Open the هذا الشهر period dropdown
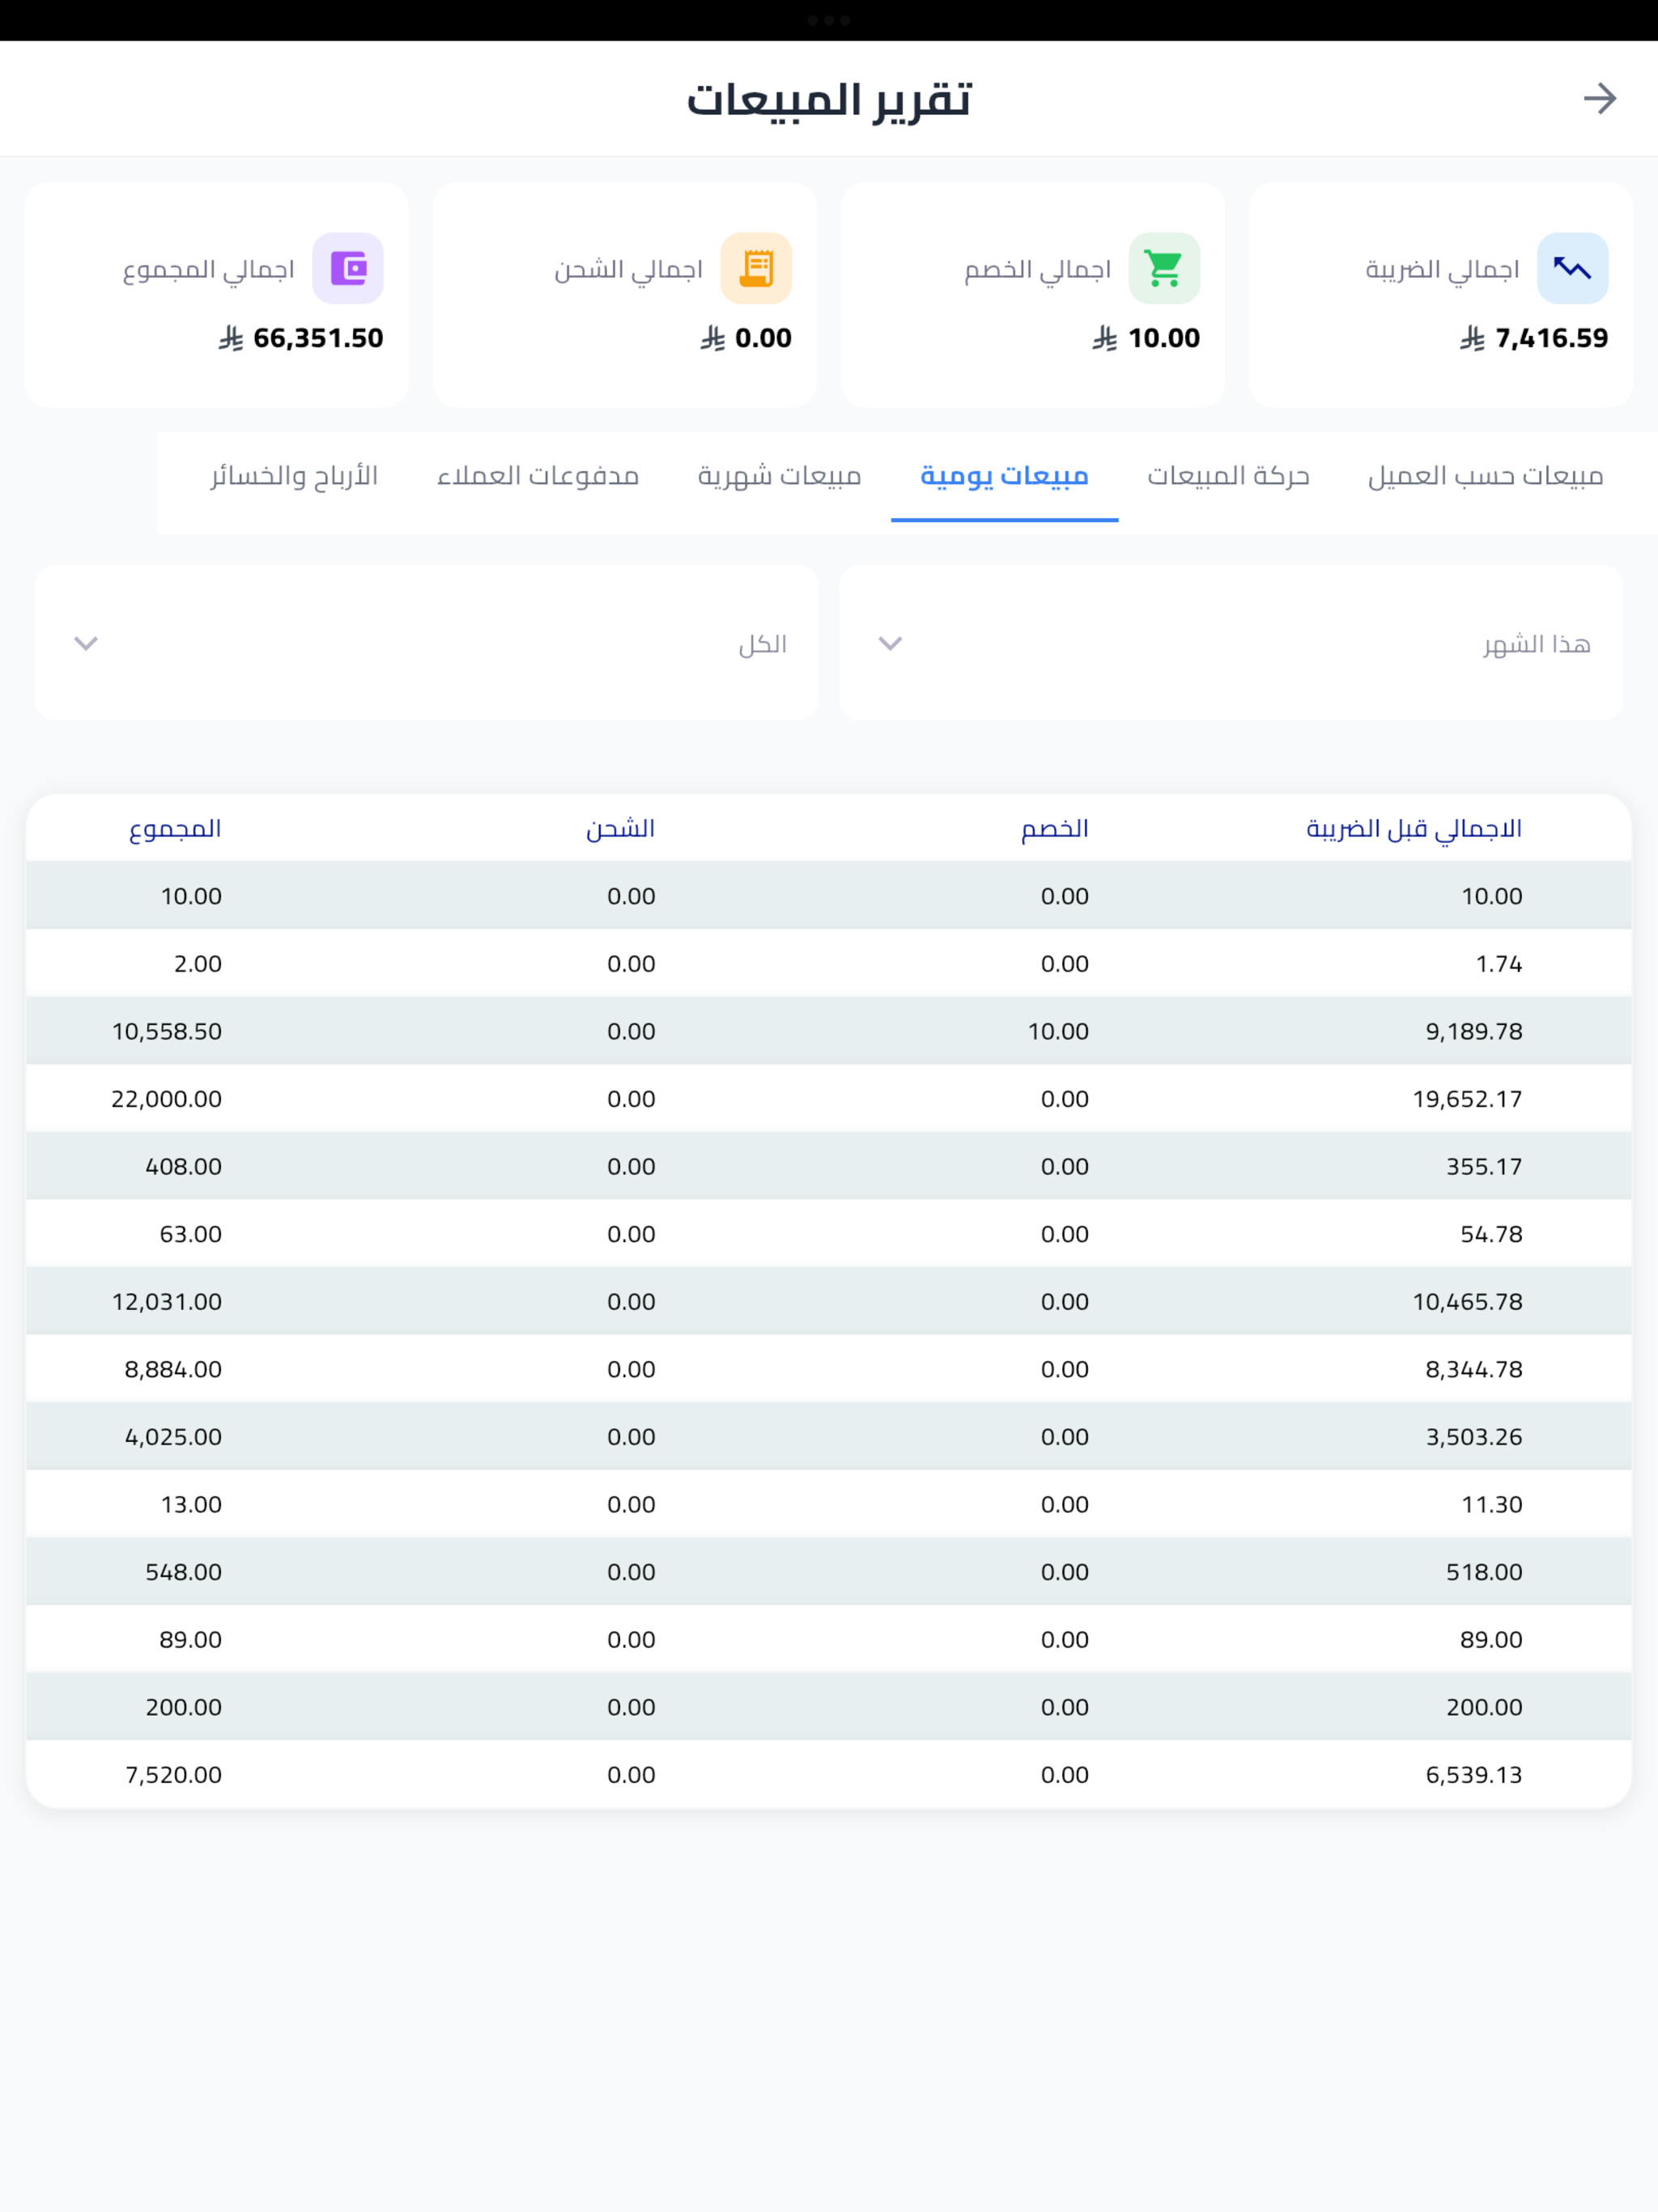The width and height of the screenshot is (1658, 2212). click(1230, 643)
